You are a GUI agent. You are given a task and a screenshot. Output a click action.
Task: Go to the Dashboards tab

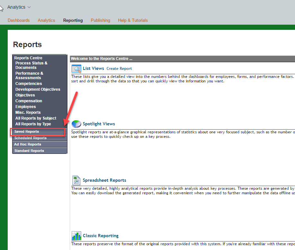tap(19, 20)
